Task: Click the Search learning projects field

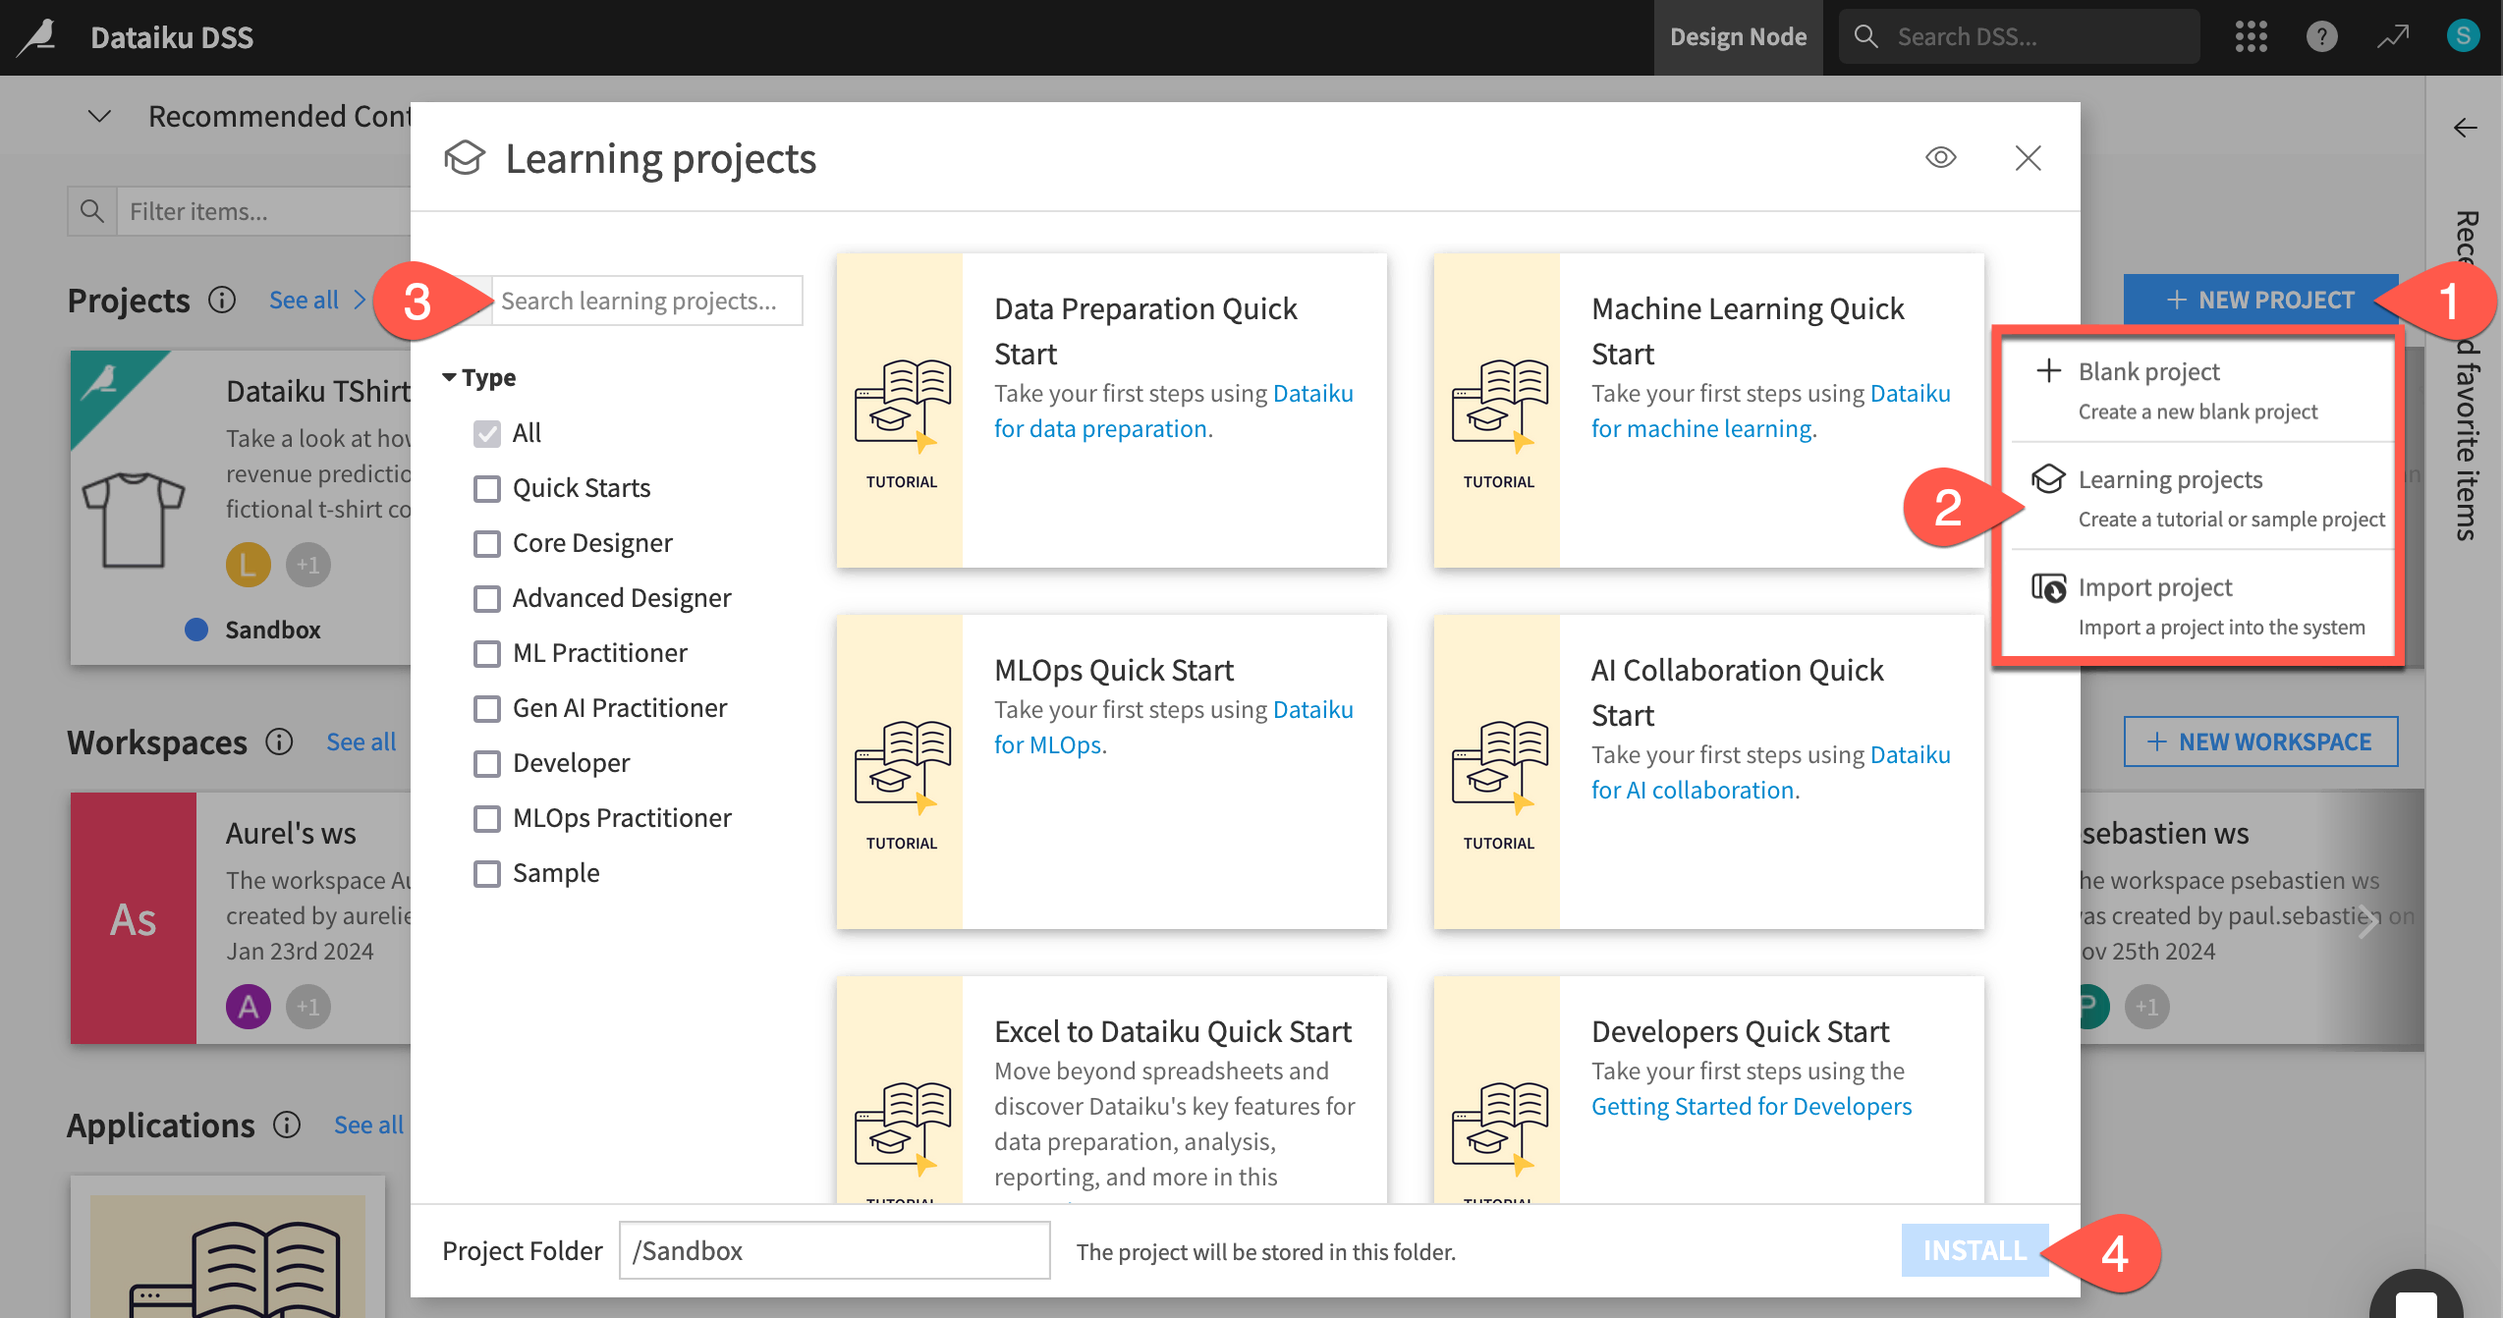Action: (x=646, y=301)
